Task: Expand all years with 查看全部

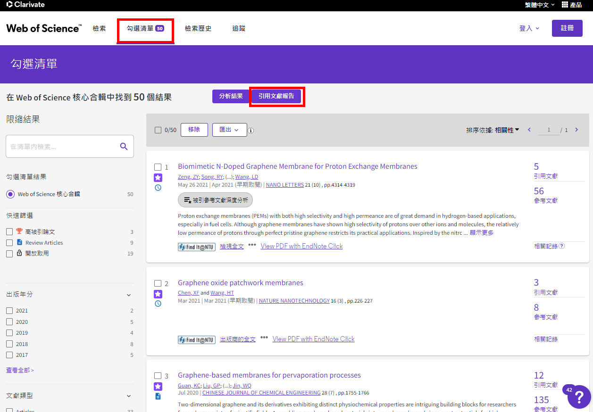Action: pos(20,371)
